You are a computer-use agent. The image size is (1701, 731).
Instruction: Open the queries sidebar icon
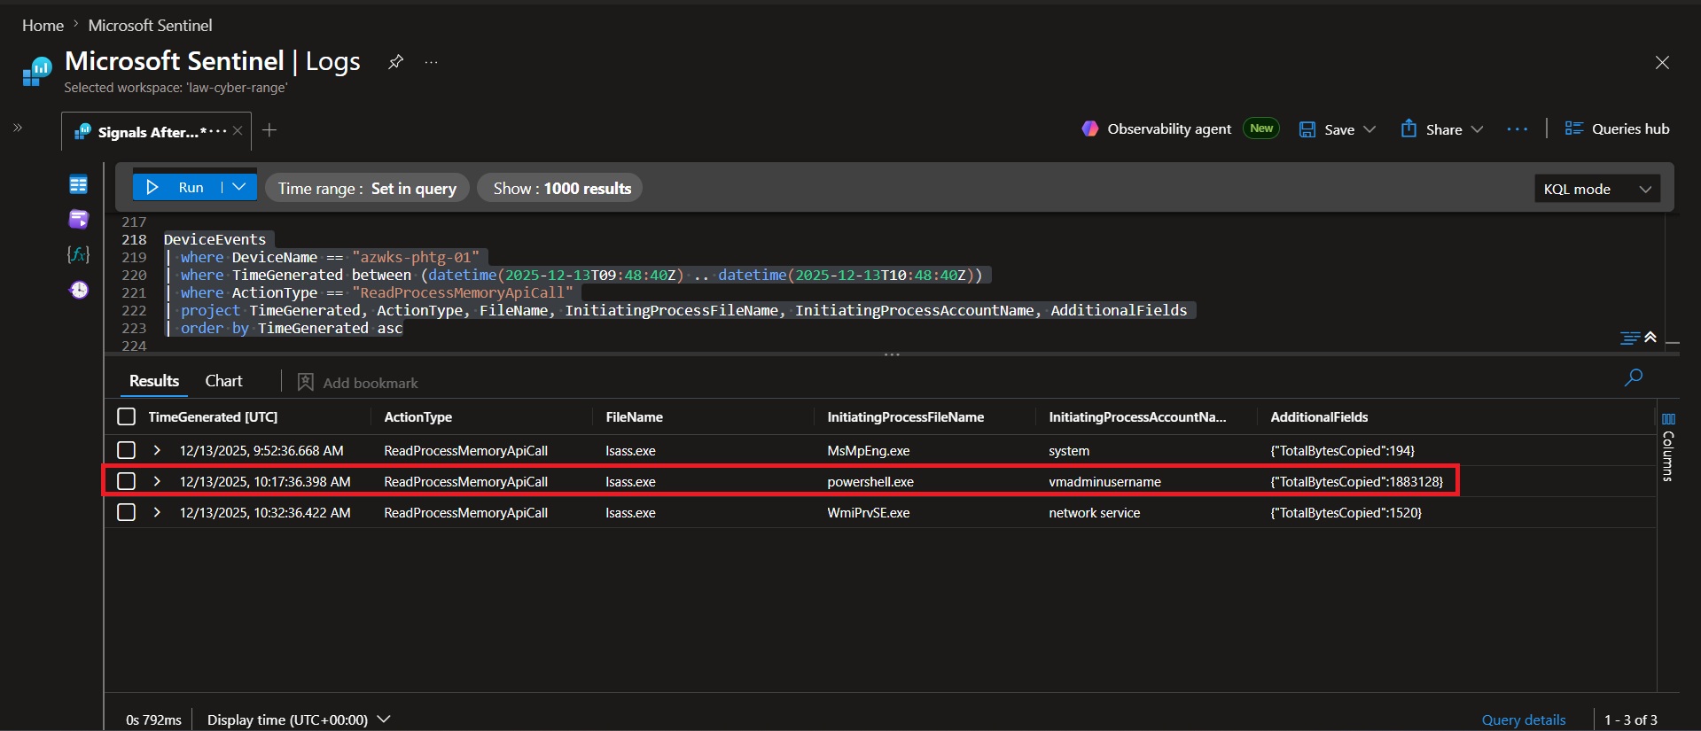(79, 219)
